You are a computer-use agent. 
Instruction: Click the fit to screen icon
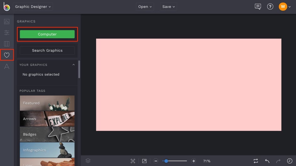pos(133,161)
